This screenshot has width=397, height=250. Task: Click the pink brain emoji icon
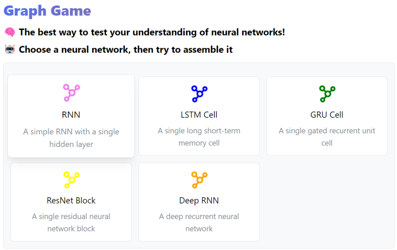click(x=10, y=32)
